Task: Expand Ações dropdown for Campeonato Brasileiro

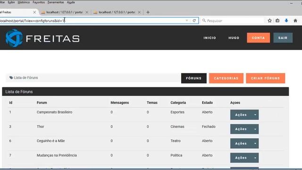Action: pos(255,115)
